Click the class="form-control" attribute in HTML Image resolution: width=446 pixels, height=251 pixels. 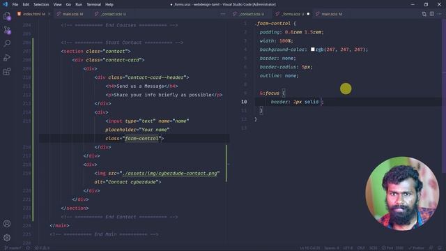tap(133, 139)
